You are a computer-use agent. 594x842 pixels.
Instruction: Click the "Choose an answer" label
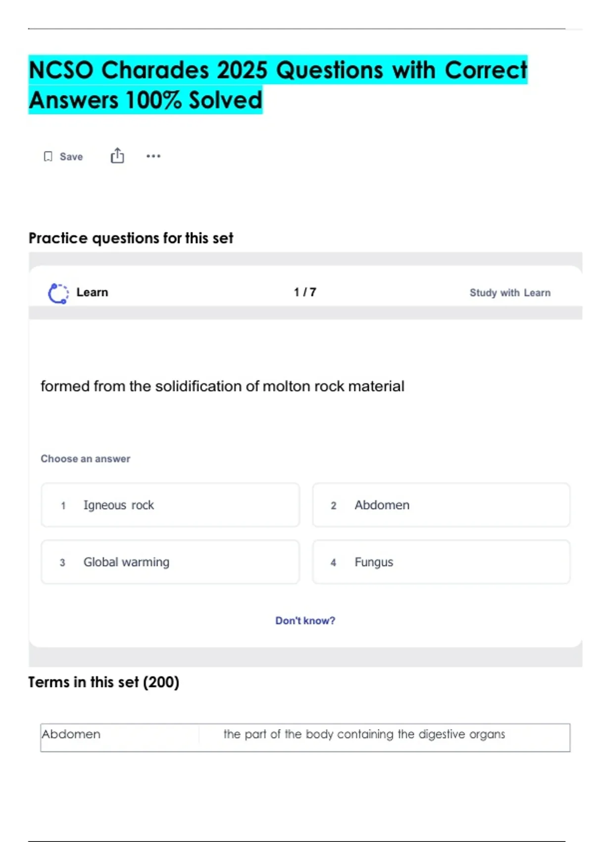[x=85, y=459]
